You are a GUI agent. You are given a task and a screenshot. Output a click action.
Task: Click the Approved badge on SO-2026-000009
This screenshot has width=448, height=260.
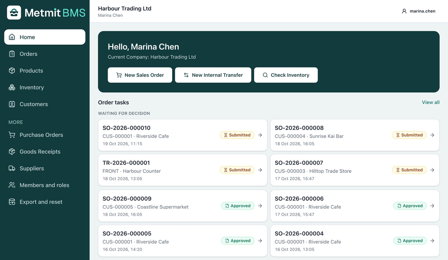[238, 206]
